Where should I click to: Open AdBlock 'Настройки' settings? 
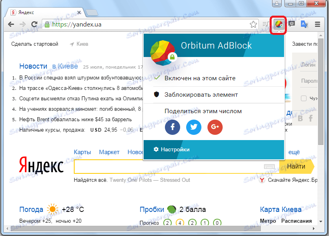[172, 149]
